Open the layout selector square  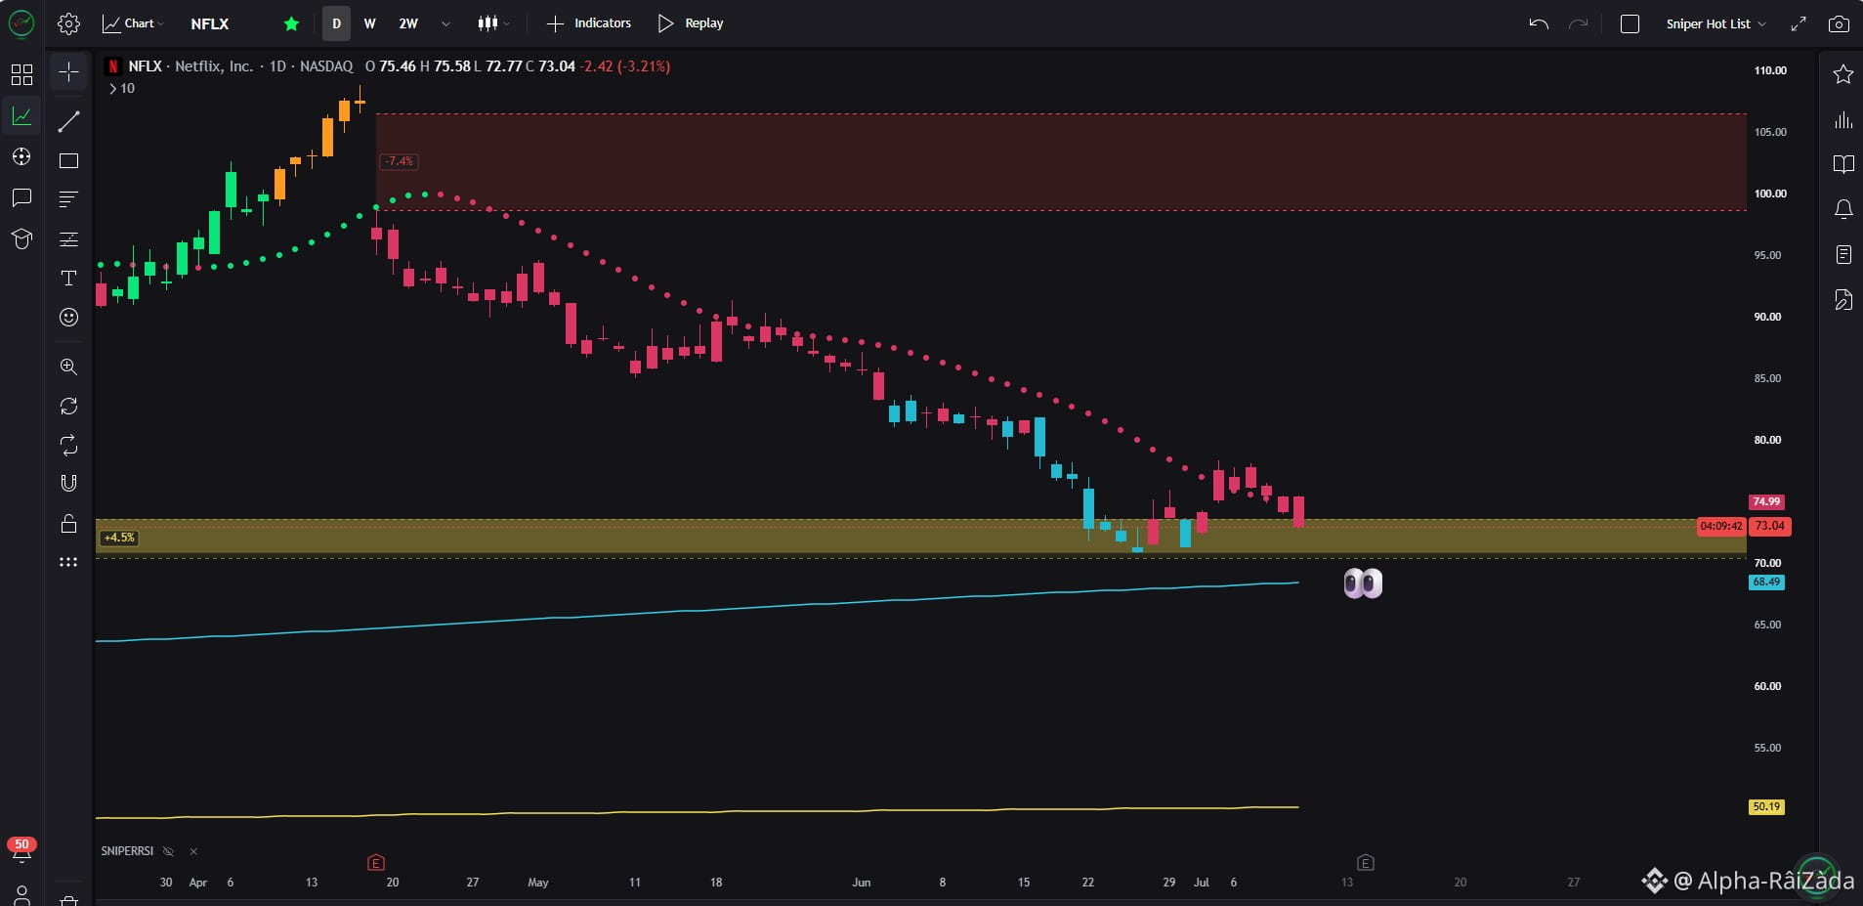click(1630, 23)
